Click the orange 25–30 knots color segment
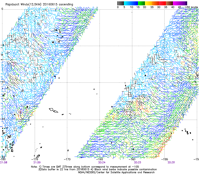This screenshot has height=174, width=199. (x=155, y=3)
